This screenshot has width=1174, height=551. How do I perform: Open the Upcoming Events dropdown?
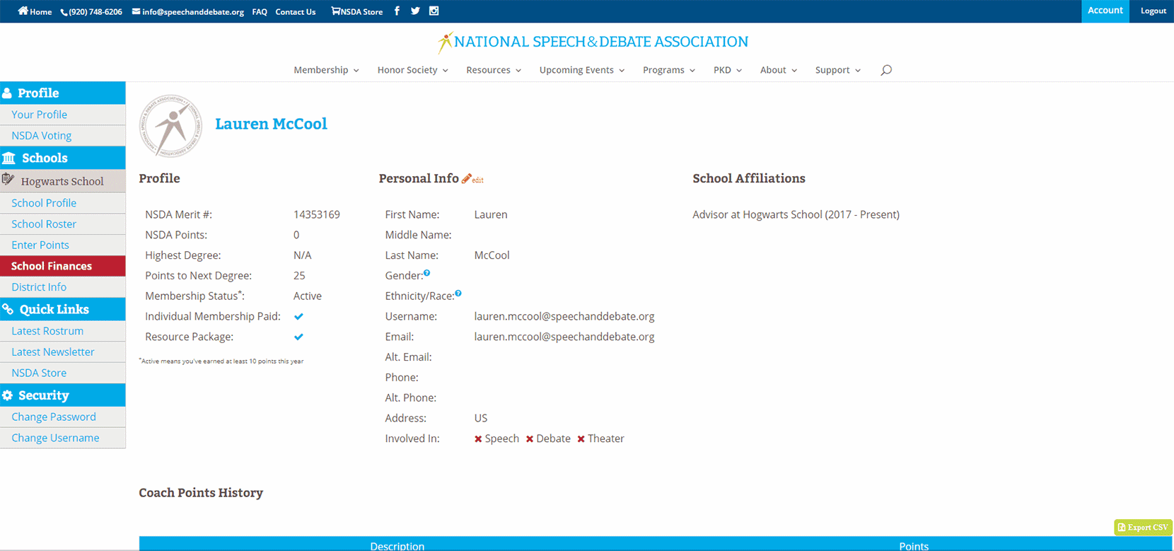point(581,70)
